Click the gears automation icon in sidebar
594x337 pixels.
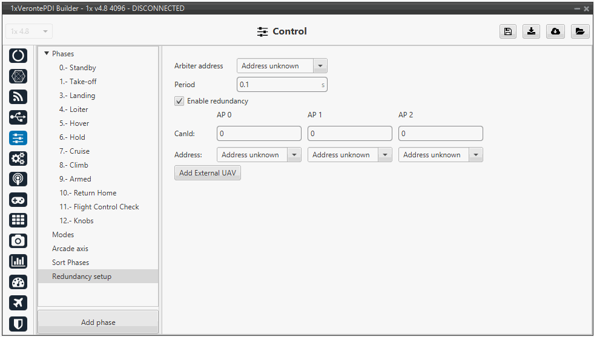coord(18,159)
